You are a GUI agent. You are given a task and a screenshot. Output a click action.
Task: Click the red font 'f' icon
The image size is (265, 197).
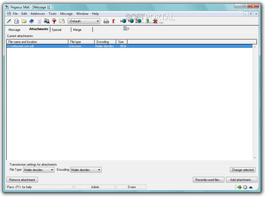(x=114, y=21)
